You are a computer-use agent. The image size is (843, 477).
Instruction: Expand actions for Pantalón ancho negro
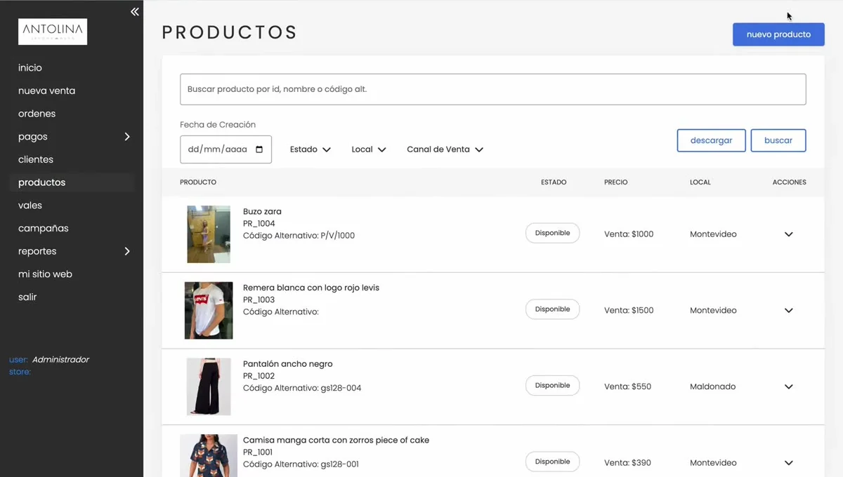(x=789, y=387)
